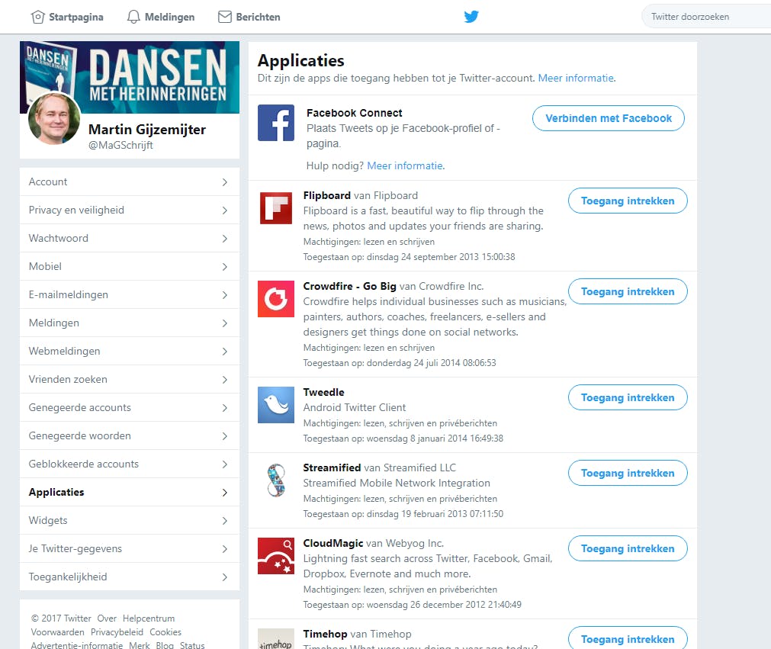The height and width of the screenshot is (649, 771).
Task: Expand the Mobiel settings section
Action: [45, 266]
